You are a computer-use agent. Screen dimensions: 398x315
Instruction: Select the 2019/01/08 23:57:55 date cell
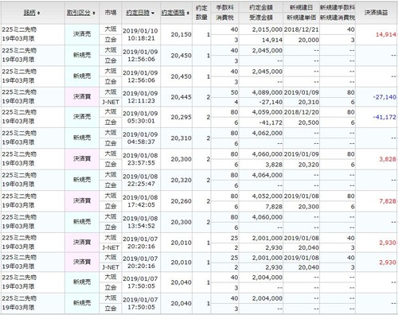pos(140,159)
